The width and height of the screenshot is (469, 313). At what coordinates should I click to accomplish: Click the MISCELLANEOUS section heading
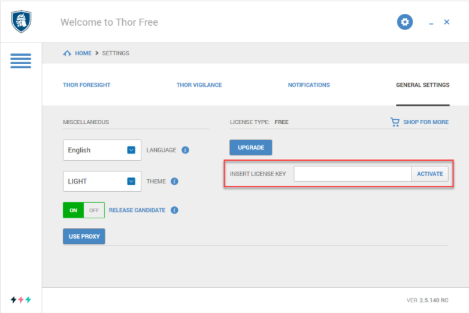pyautogui.click(x=86, y=122)
